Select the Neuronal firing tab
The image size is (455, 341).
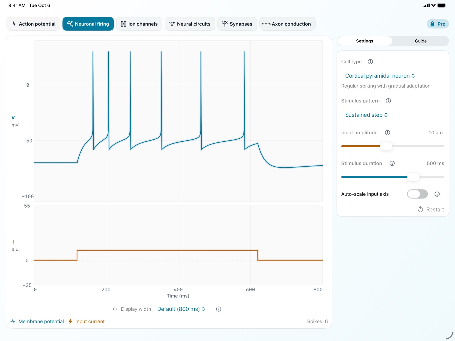(88, 24)
